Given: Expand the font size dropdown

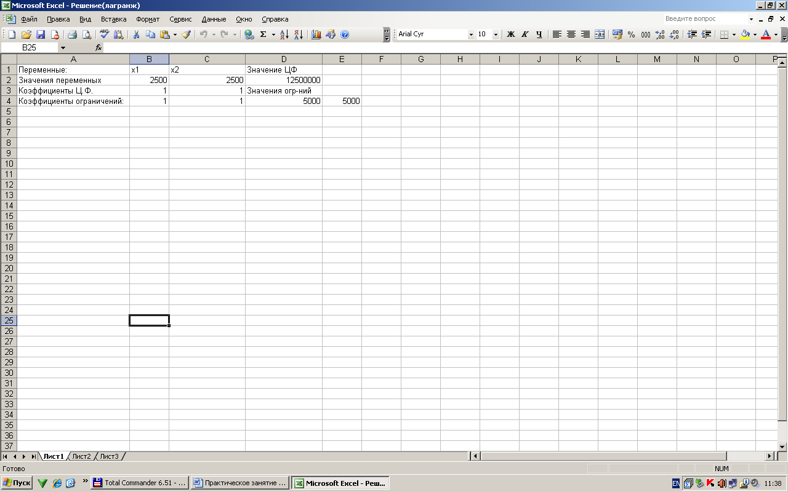Looking at the screenshot, I should (496, 34).
